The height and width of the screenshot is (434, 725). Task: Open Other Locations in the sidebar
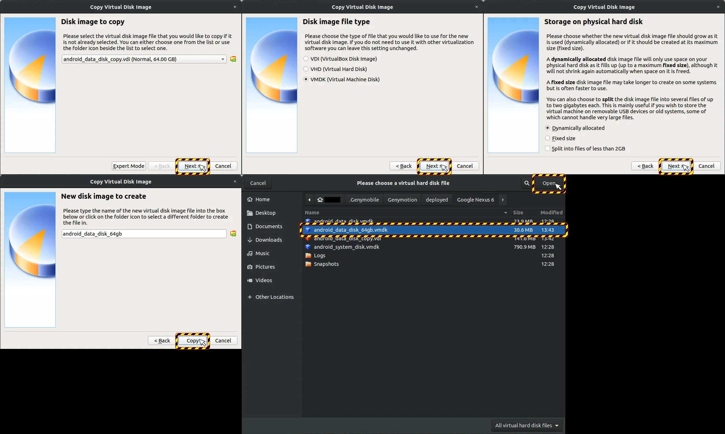[x=274, y=297]
